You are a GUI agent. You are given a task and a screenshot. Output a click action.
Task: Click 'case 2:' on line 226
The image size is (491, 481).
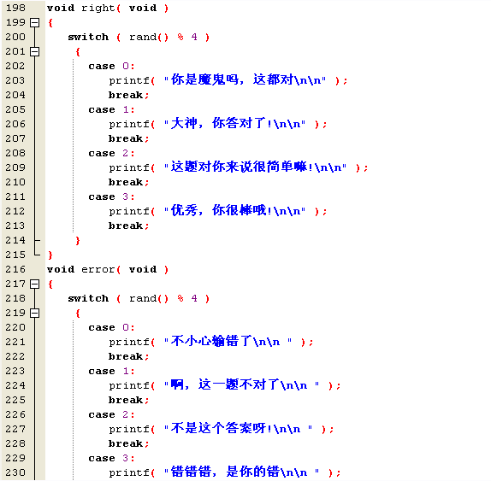(111, 414)
